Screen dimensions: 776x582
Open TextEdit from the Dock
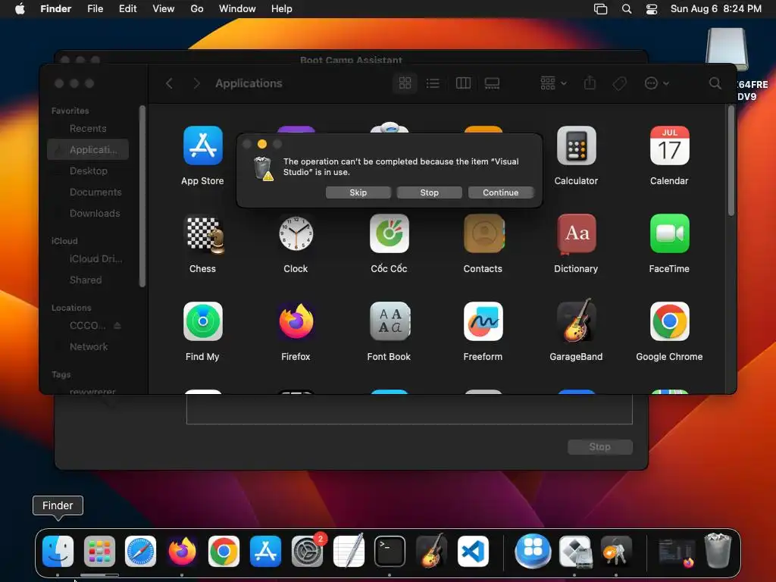pos(349,550)
